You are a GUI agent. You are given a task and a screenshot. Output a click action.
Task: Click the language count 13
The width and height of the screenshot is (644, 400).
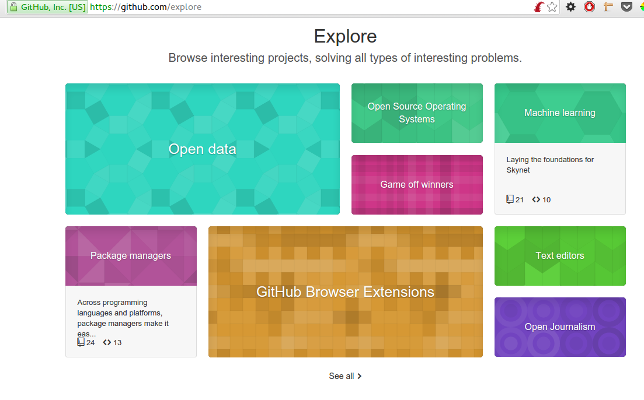[x=117, y=342]
